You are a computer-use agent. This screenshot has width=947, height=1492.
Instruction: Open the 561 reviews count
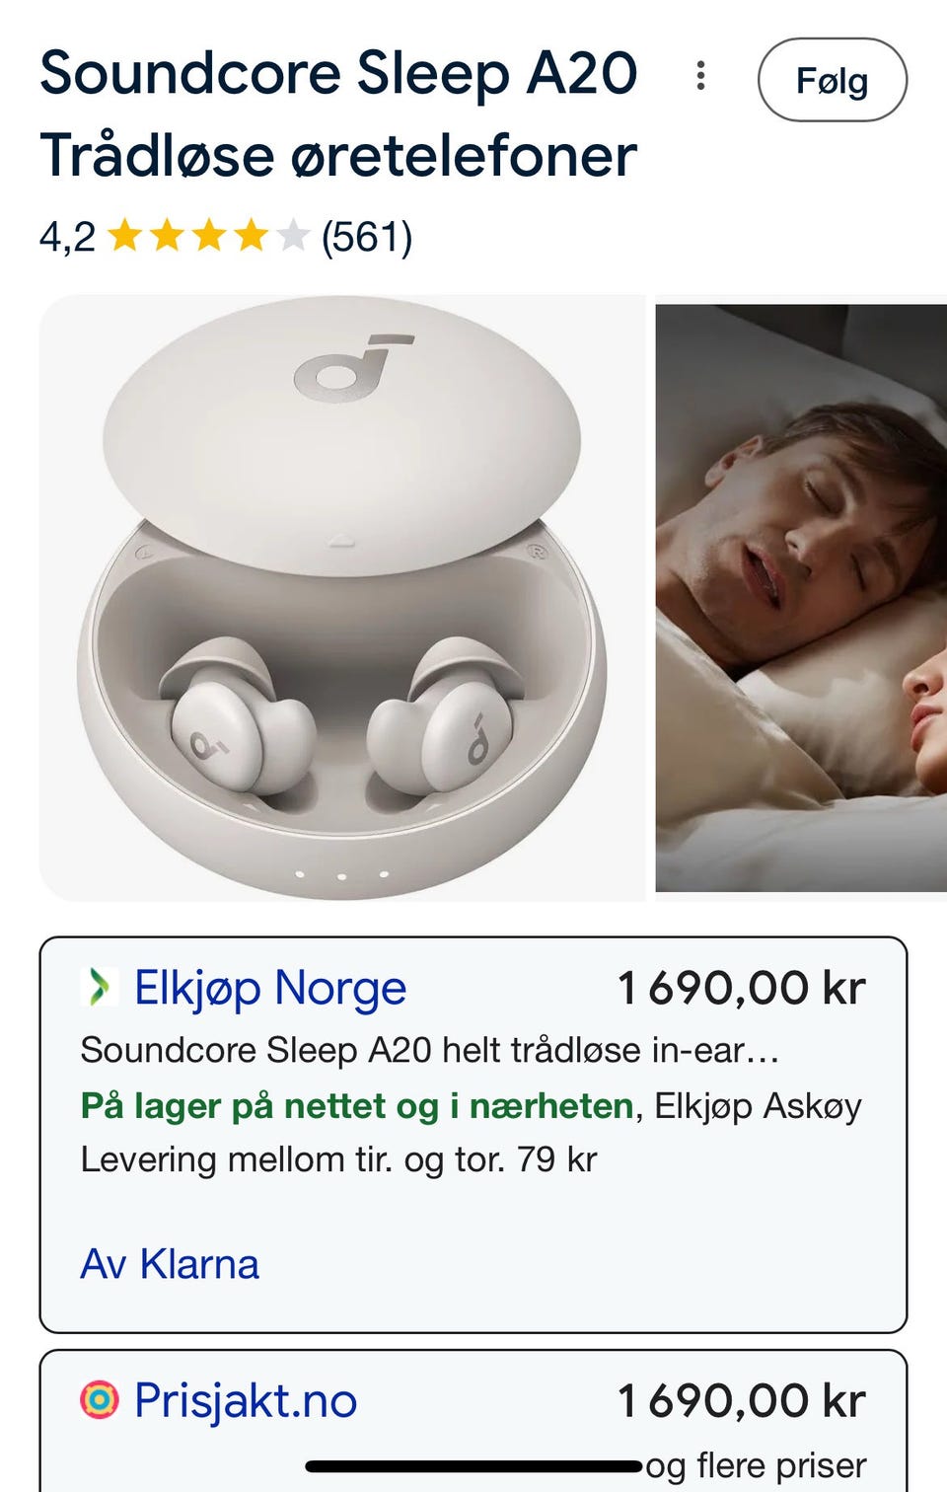367,237
